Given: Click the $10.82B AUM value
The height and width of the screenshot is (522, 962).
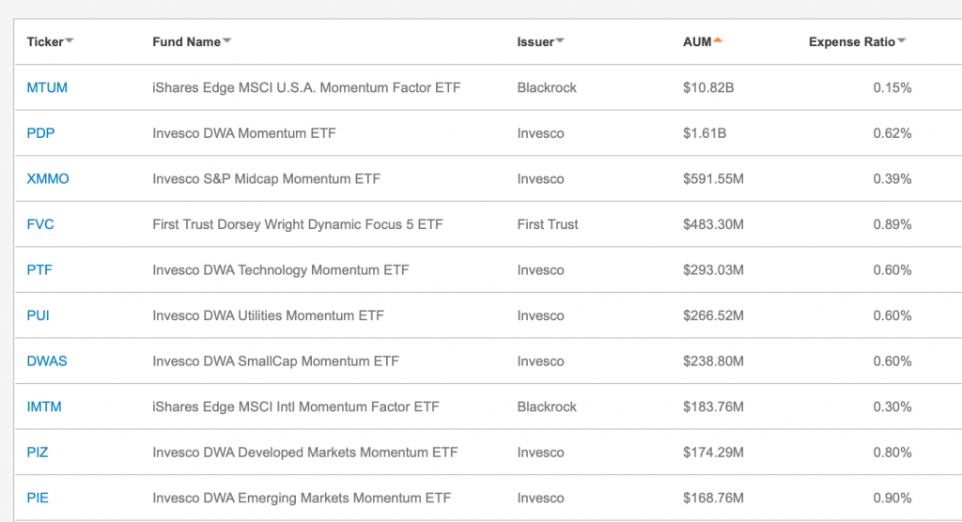Looking at the screenshot, I should [x=708, y=87].
